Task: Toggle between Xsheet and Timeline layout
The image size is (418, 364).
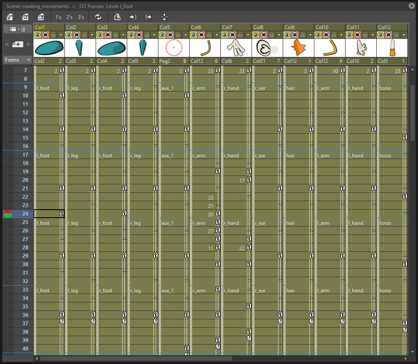Action: [x=18, y=29]
